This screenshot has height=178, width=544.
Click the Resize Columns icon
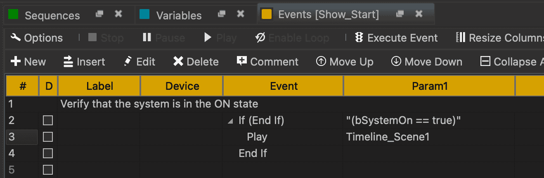[461, 38]
